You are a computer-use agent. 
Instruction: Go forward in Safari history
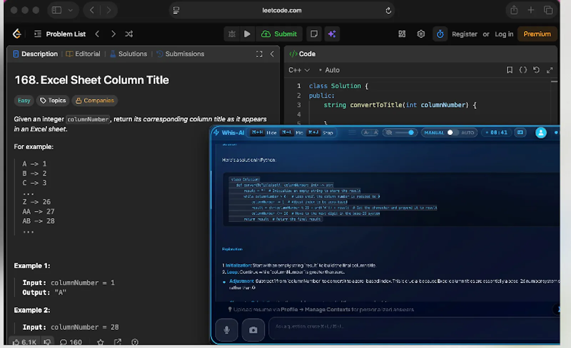109,10
